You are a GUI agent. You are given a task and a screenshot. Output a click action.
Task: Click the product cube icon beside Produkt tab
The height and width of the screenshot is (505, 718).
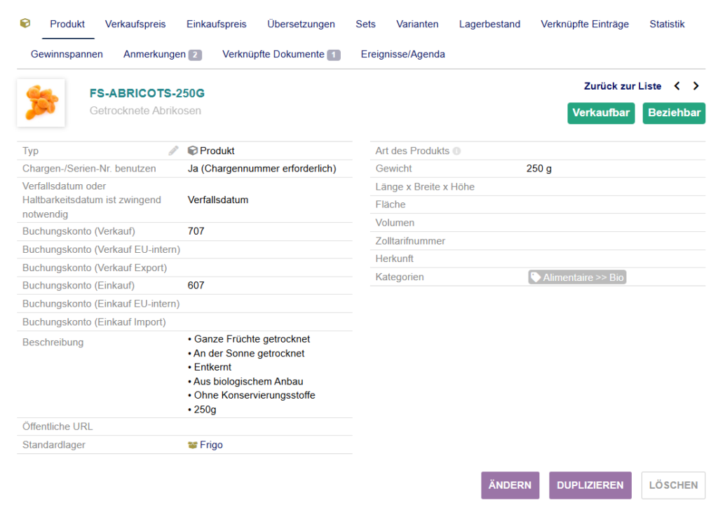25,24
